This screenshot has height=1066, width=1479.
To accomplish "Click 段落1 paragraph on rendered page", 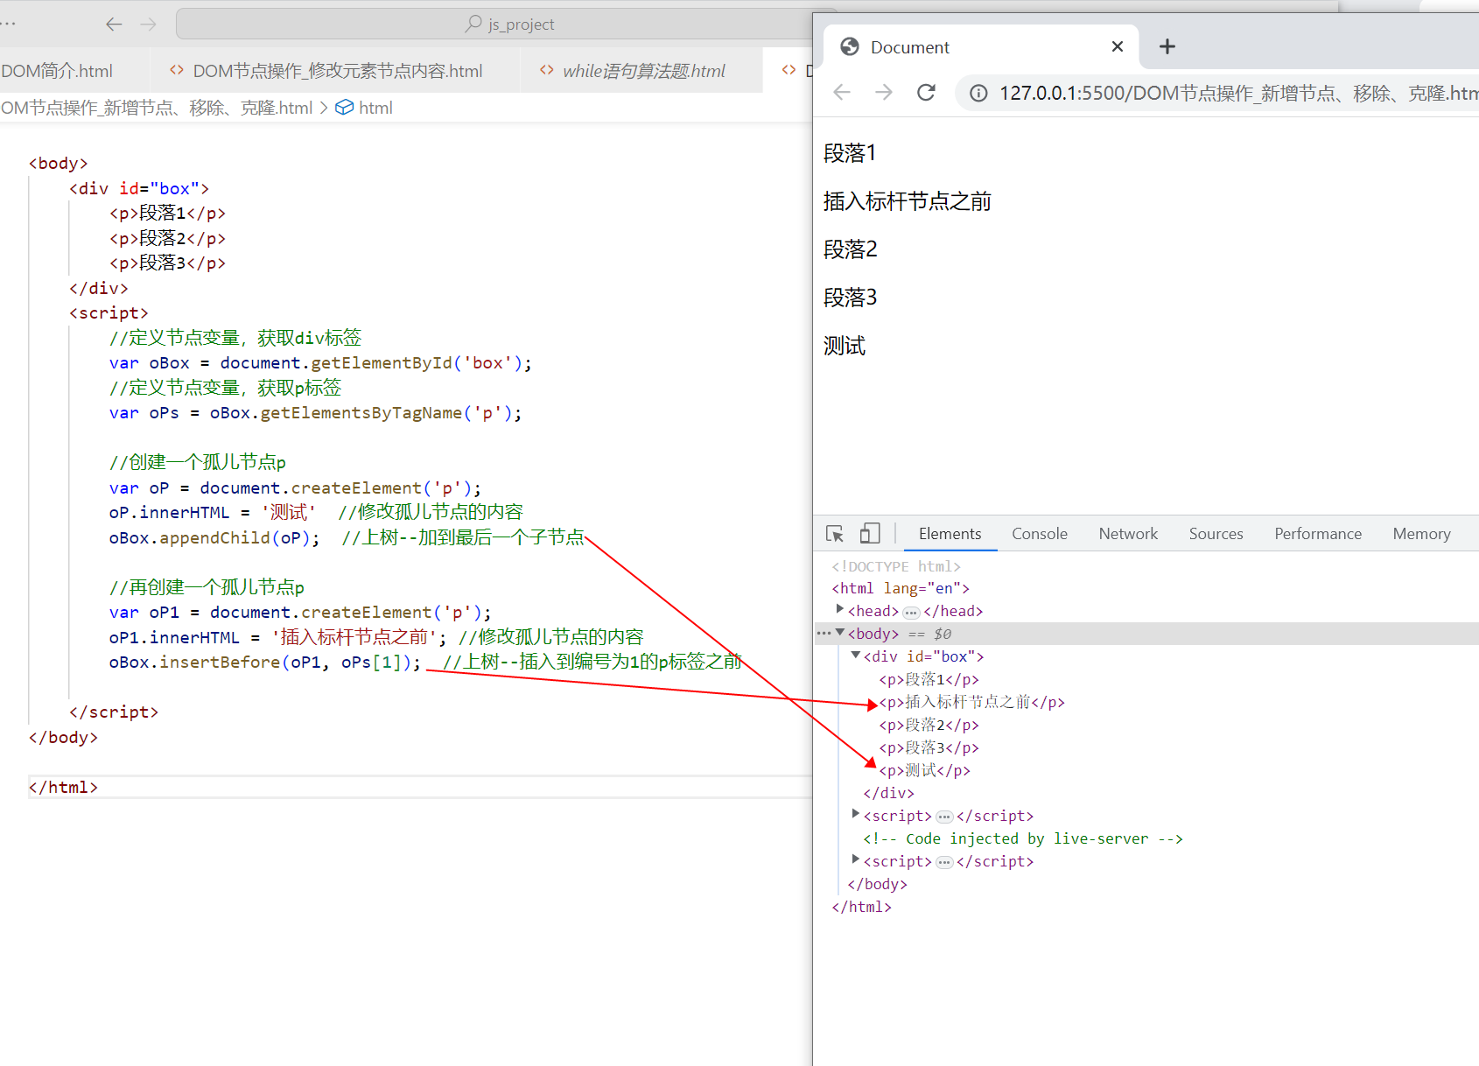I will (x=850, y=153).
